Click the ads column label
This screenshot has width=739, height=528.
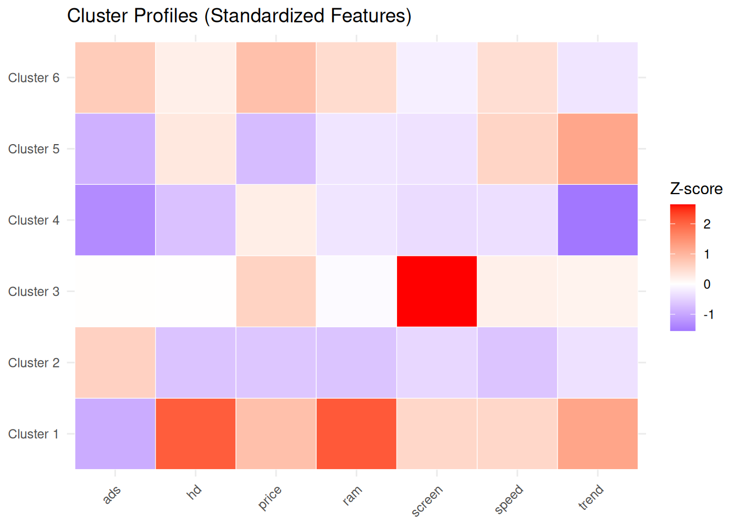pyautogui.click(x=112, y=494)
